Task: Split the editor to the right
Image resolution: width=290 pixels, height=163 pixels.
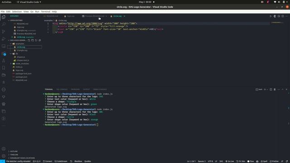Action: [283, 16]
